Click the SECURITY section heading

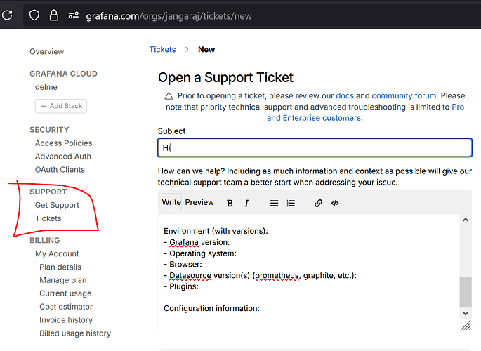click(x=49, y=130)
